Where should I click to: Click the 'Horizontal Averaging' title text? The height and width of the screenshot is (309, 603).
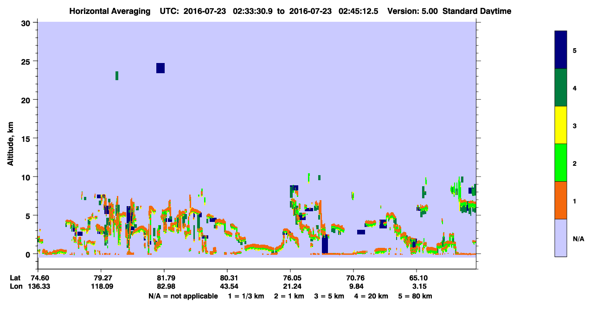109,11
